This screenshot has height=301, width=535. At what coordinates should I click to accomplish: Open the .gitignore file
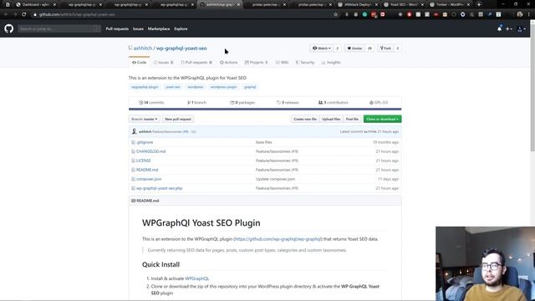pyautogui.click(x=145, y=142)
